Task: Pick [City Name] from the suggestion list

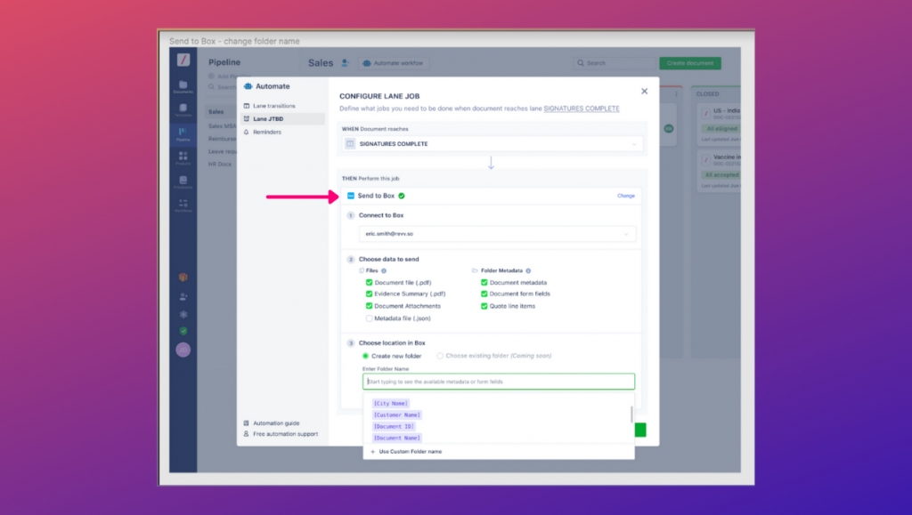Action: (390, 403)
